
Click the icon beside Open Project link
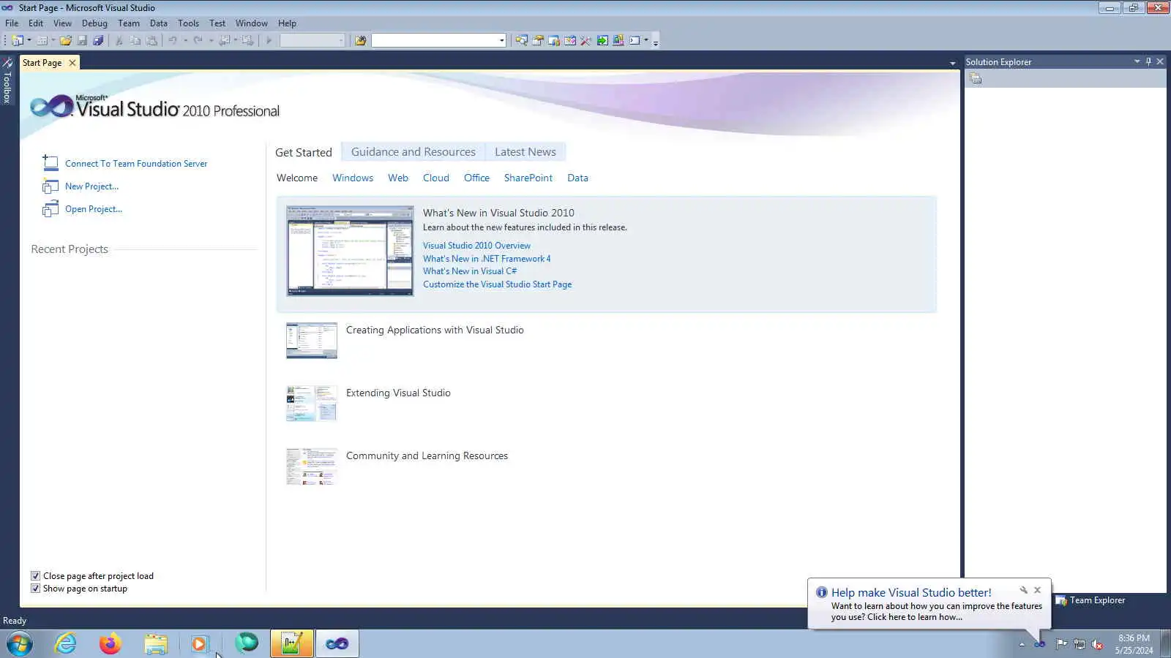[x=50, y=209]
